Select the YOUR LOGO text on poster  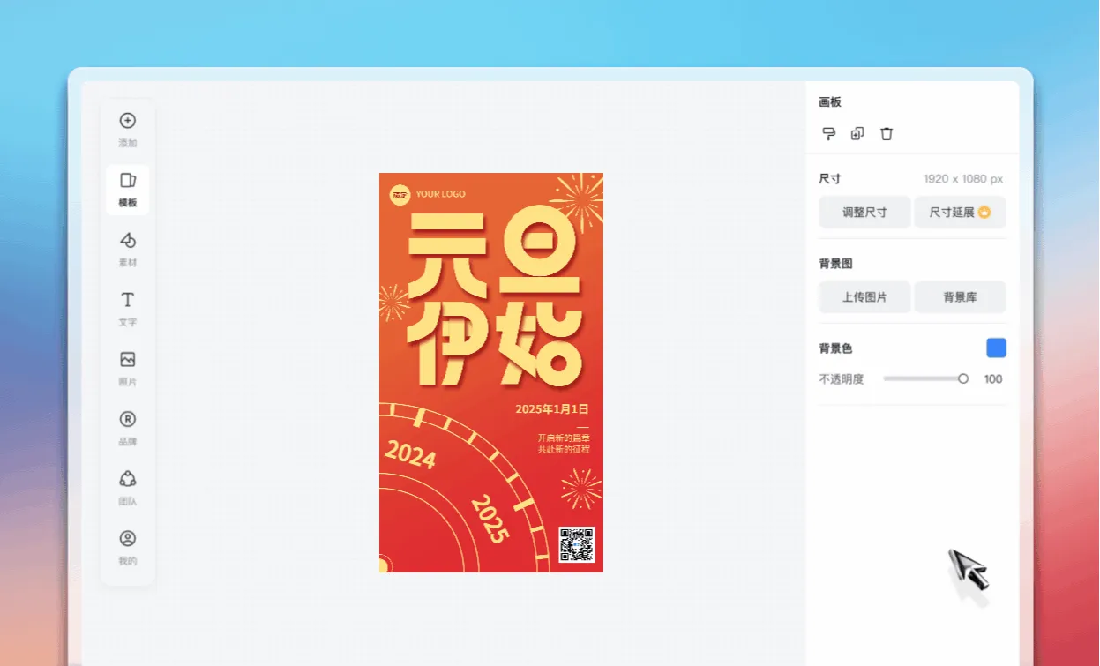pos(441,194)
